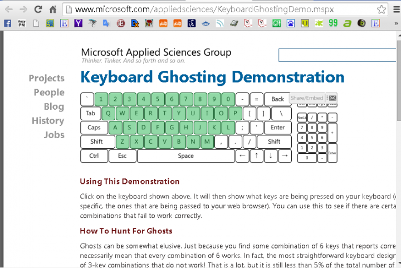Open the purple Yahoo bookmark
The height and width of the screenshot is (268, 401).
tap(79, 23)
